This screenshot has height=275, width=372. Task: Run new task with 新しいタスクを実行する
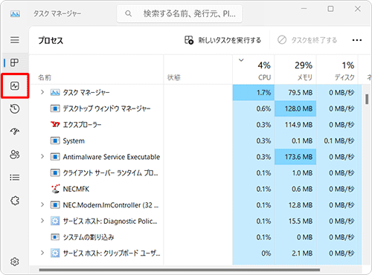(222, 40)
